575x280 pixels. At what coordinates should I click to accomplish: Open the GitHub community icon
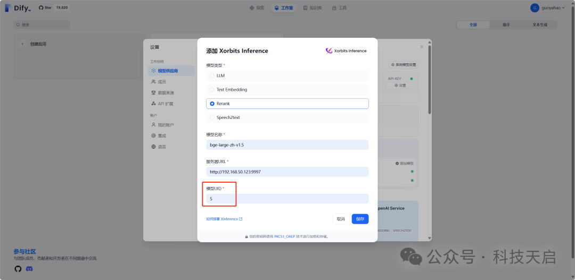[x=18, y=269]
